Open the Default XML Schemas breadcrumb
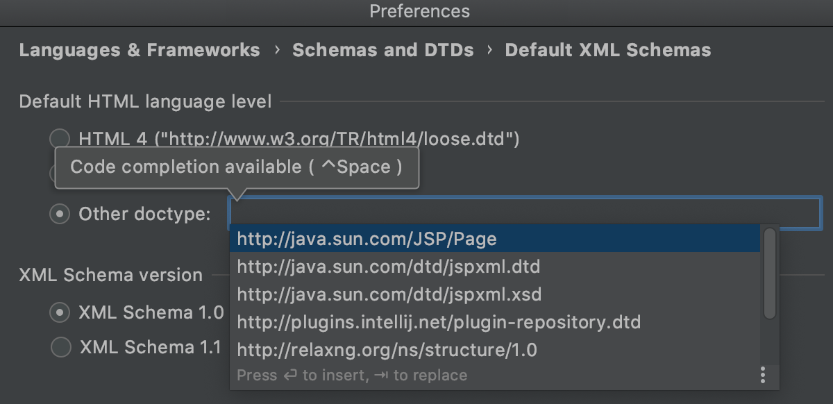The height and width of the screenshot is (404, 833). click(608, 49)
